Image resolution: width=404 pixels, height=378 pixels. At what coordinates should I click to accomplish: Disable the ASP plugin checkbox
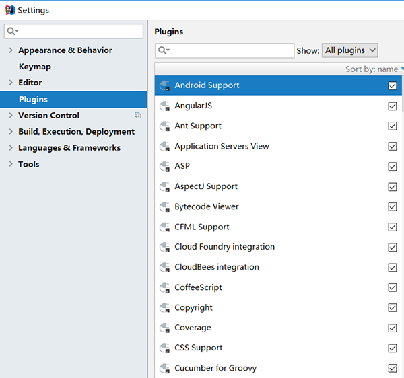(x=393, y=167)
